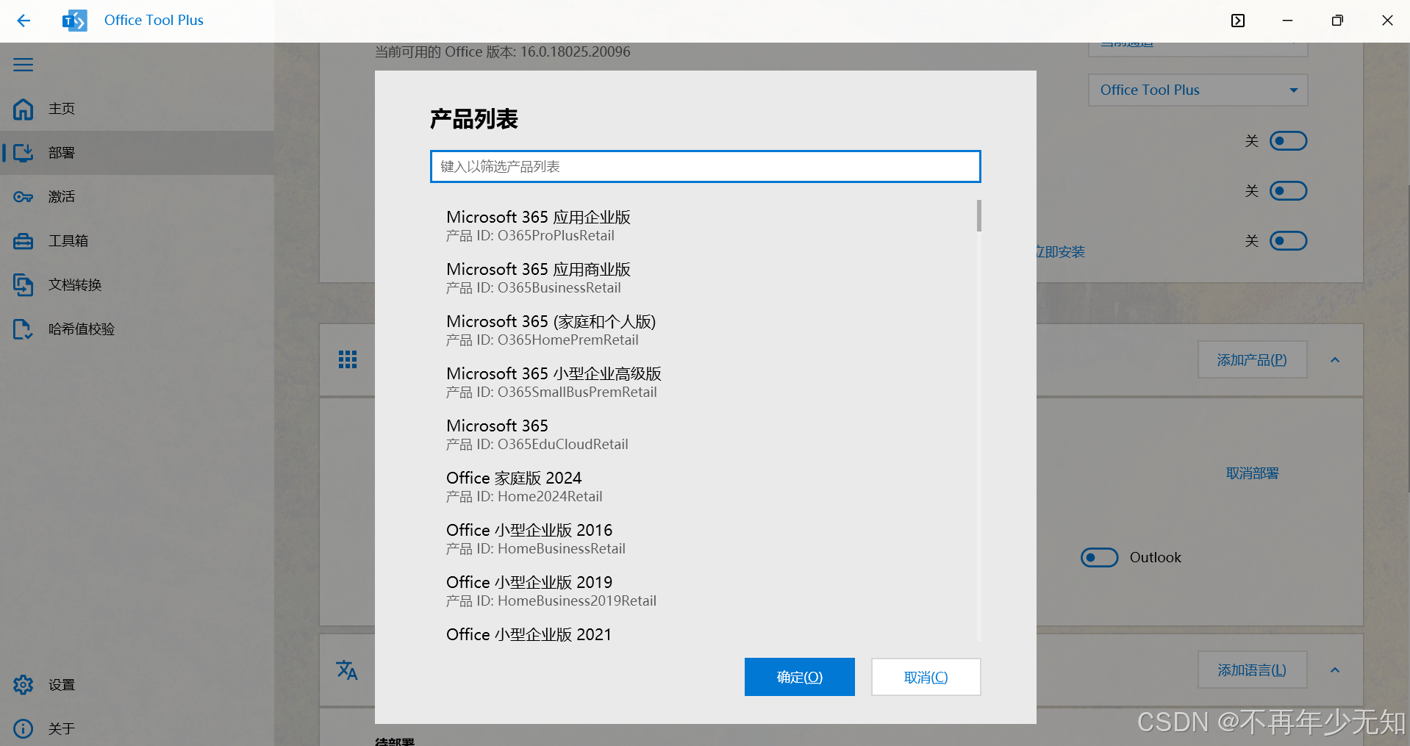Viewport: 1410px width, 746px height.
Task: Open the 工具箱 page
Action: click(x=137, y=241)
